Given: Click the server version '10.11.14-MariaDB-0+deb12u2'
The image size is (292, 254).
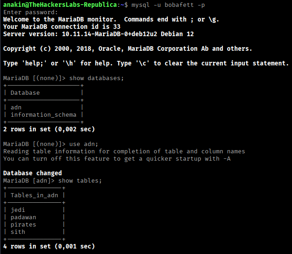Looking at the screenshot, I should tap(109, 34).
